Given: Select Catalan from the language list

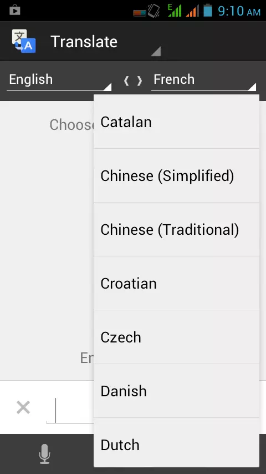Looking at the screenshot, I should [x=176, y=122].
